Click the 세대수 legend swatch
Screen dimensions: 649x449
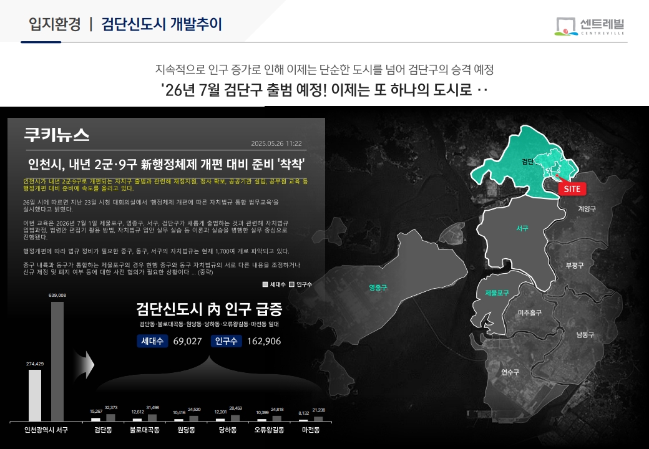[x=265, y=284]
